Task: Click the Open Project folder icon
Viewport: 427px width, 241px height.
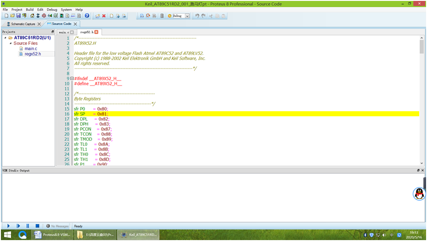Action: pyautogui.click(x=12, y=16)
